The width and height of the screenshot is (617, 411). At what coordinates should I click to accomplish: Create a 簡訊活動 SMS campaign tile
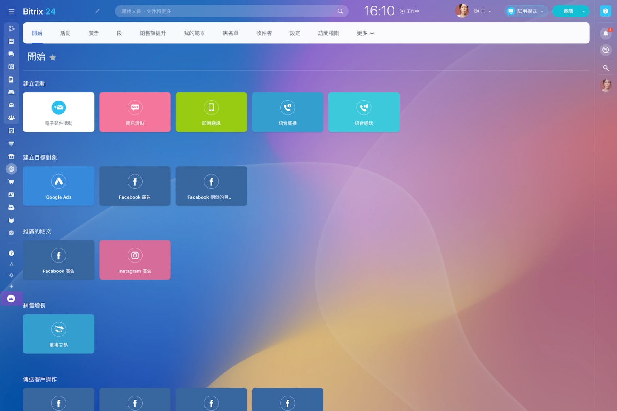pyautogui.click(x=135, y=112)
